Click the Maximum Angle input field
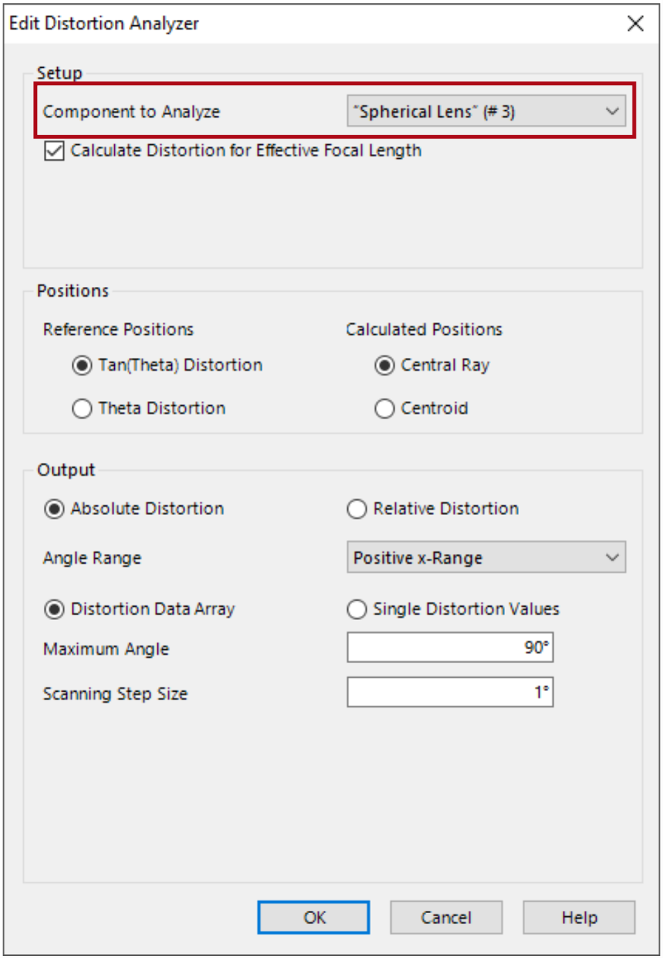This screenshot has height=958, width=663. click(450, 647)
